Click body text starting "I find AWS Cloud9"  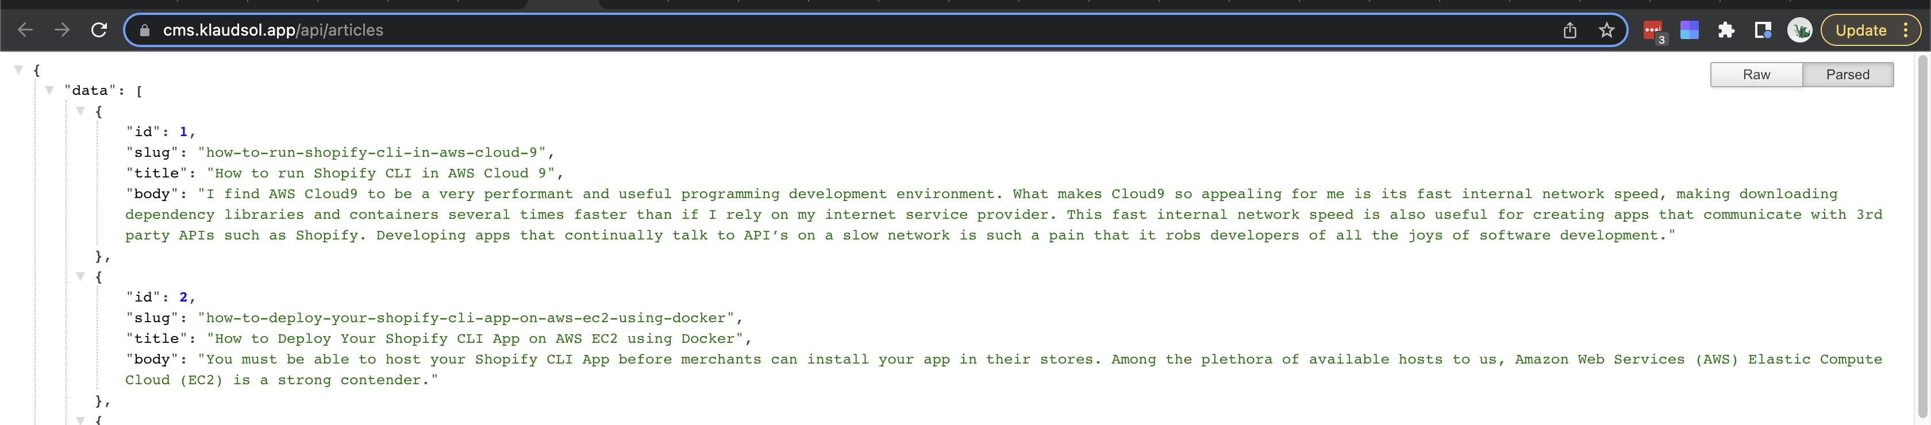pyautogui.click(x=1004, y=214)
